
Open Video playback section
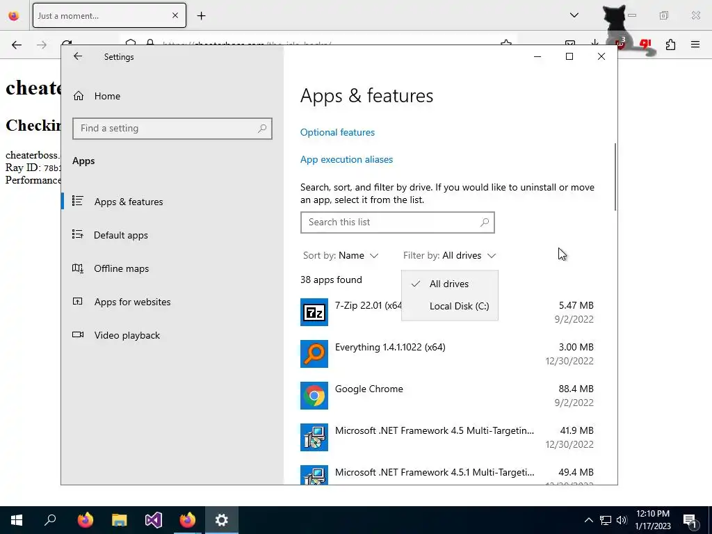(127, 335)
